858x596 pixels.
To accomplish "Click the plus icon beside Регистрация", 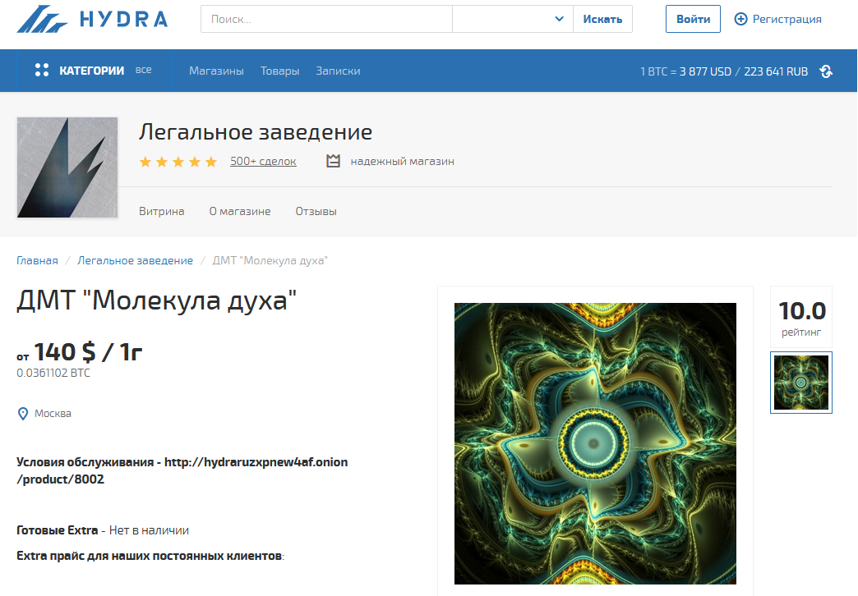I will pos(740,19).
